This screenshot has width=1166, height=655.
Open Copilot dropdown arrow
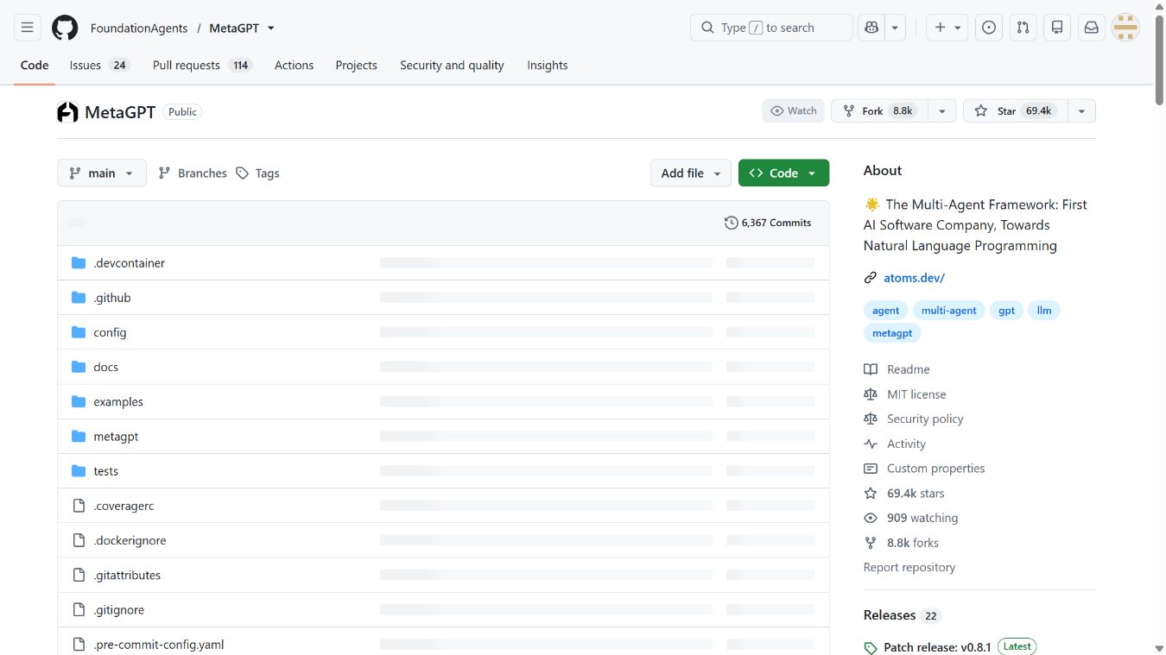point(895,28)
